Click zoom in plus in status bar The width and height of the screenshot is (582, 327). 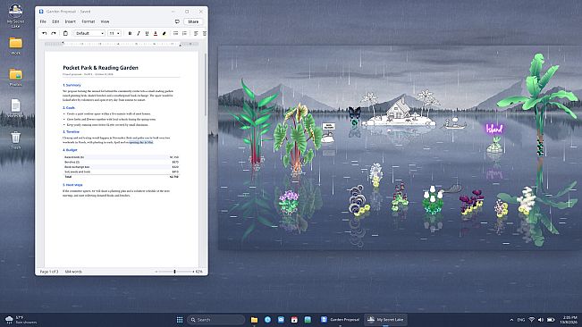tap(193, 272)
